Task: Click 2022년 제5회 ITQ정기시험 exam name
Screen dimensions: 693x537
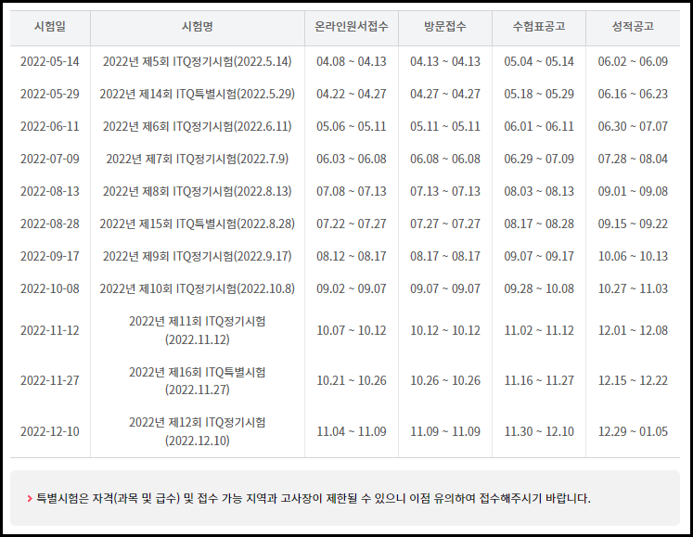Action: tap(197, 61)
